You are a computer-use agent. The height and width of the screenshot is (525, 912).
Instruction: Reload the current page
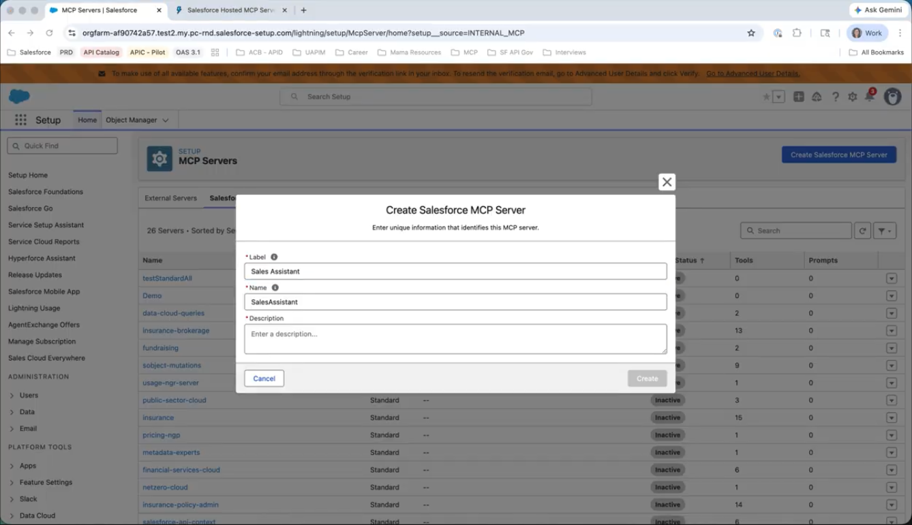(49, 33)
